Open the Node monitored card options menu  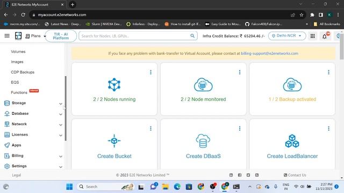tap(240, 72)
